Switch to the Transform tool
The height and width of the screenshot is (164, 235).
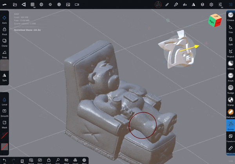tap(231, 137)
